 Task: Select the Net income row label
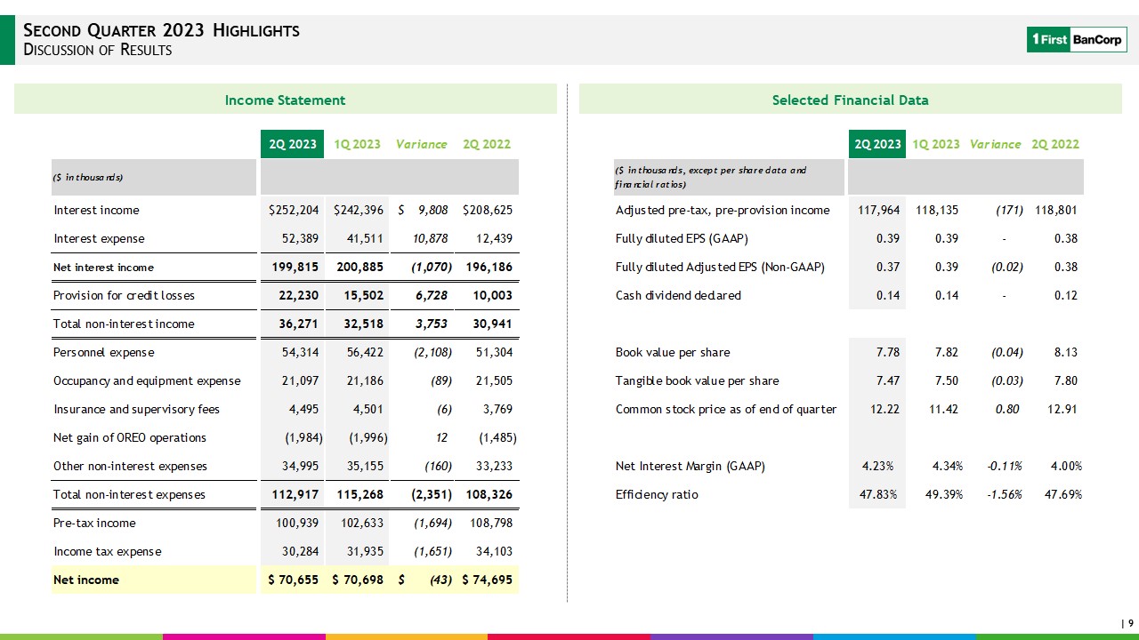86,580
